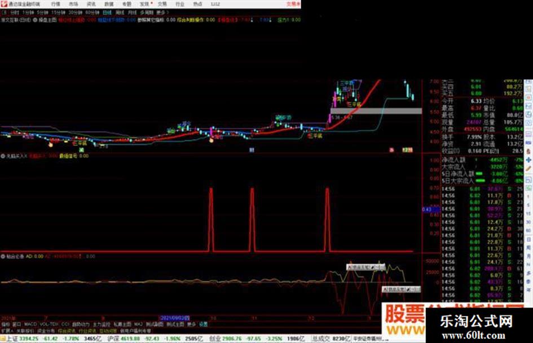Open the 行情 menu
Image resolution: width=533 pixels, height=343 pixels.
tap(55, 4)
